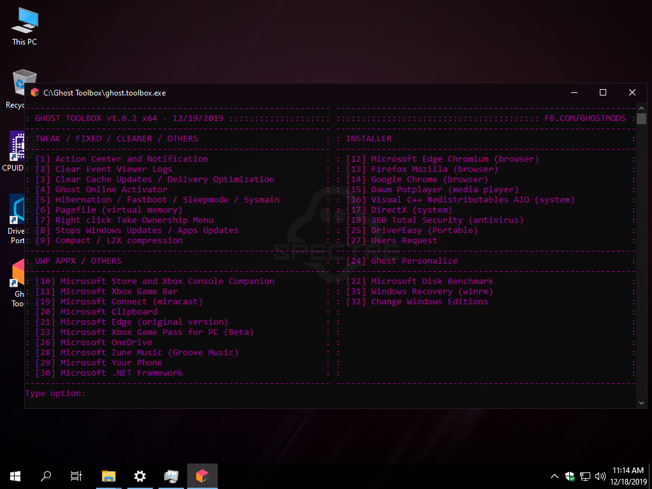
Task: Show hidden system tray icons
Action: (x=555, y=476)
